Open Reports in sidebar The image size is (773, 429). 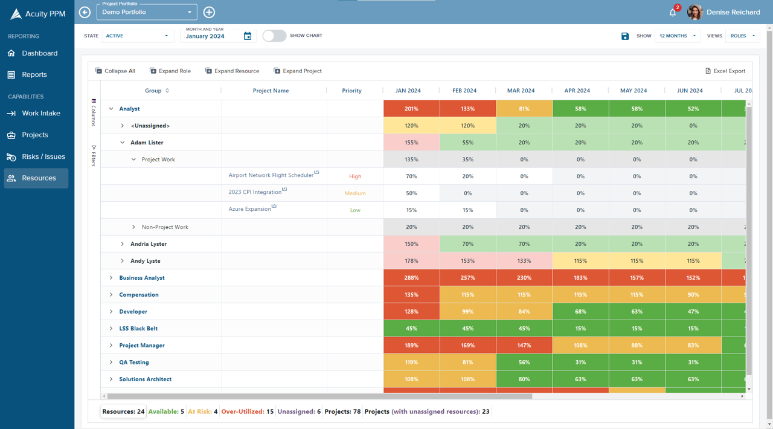[36, 75]
